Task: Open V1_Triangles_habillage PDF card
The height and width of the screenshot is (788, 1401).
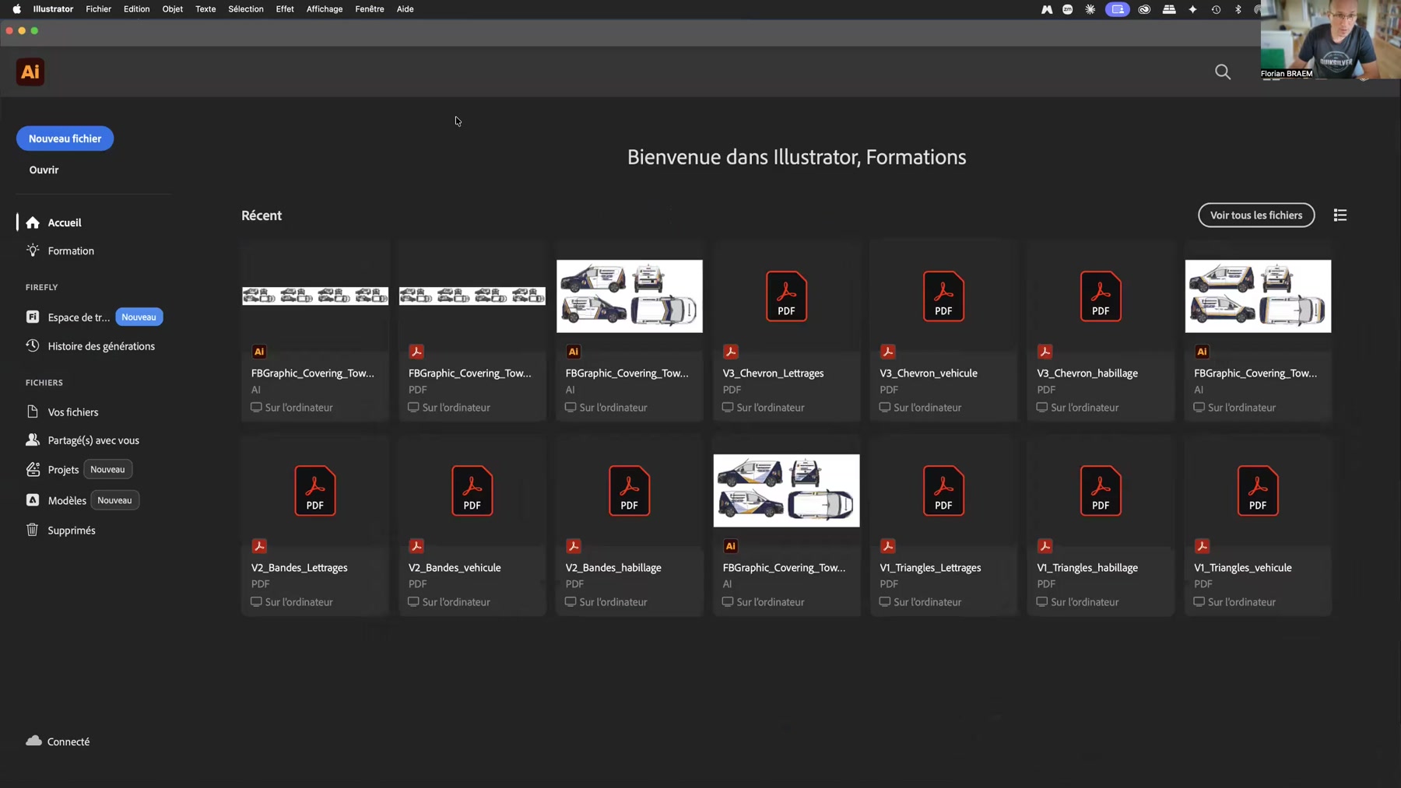Action: (x=1101, y=526)
